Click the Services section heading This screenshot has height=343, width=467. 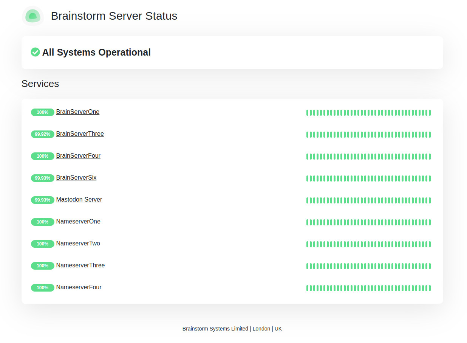coord(40,84)
